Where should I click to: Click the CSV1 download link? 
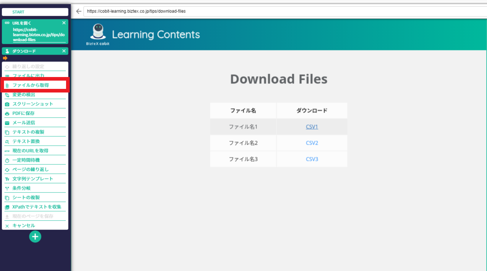coord(312,127)
